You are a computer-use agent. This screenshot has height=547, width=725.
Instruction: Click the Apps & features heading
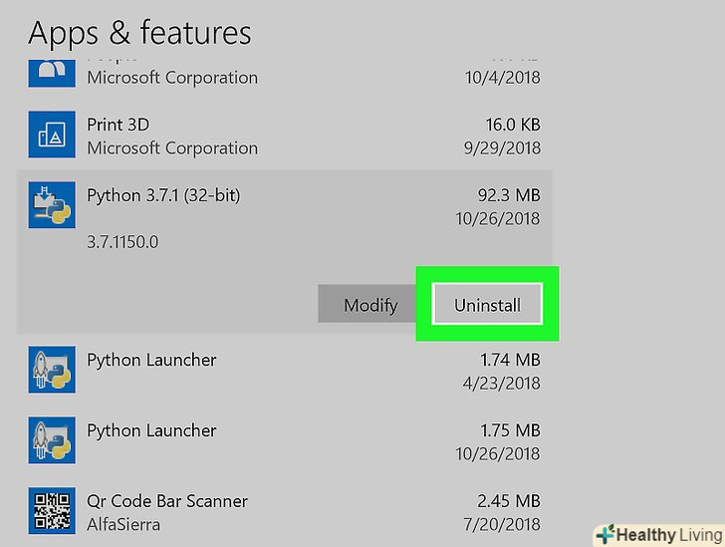coord(139,32)
